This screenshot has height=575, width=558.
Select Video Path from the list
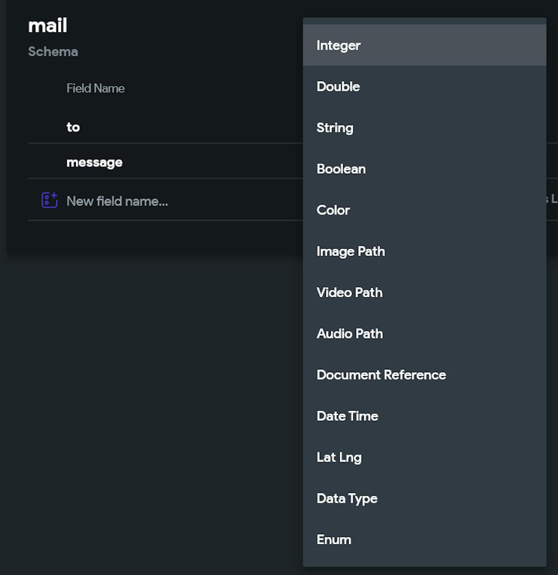(x=349, y=292)
